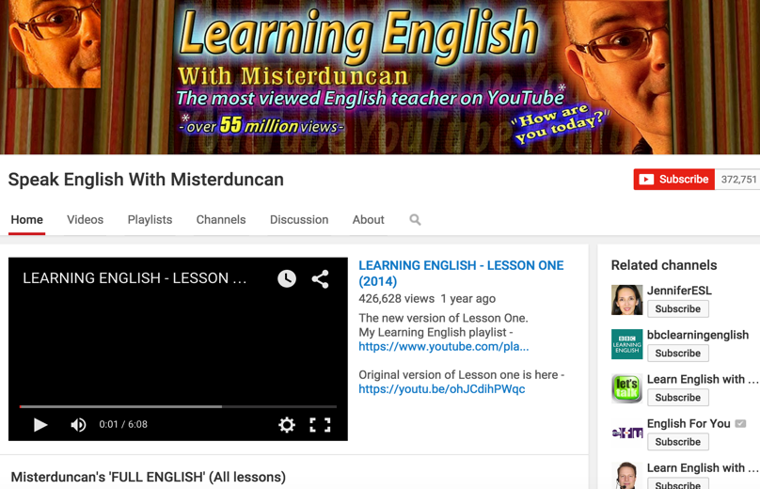Follow the youtube.com/pla... playlist link
Viewport: 760px width, 489px height.
(x=444, y=346)
